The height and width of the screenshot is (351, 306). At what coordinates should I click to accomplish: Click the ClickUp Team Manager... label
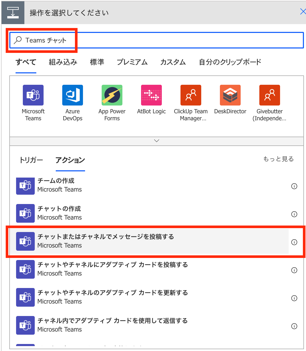[191, 115]
